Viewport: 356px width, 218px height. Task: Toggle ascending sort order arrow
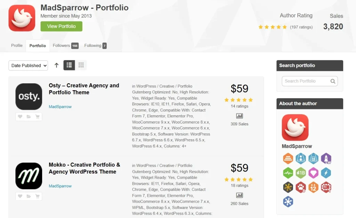pyautogui.click(x=56, y=65)
